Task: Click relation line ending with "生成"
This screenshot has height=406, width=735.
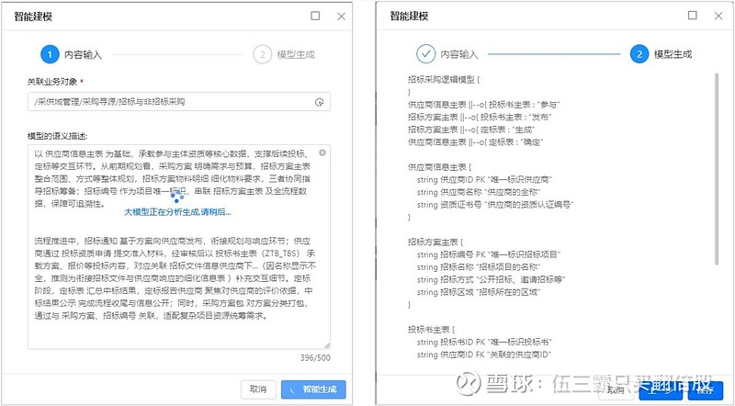Action: 471,130
